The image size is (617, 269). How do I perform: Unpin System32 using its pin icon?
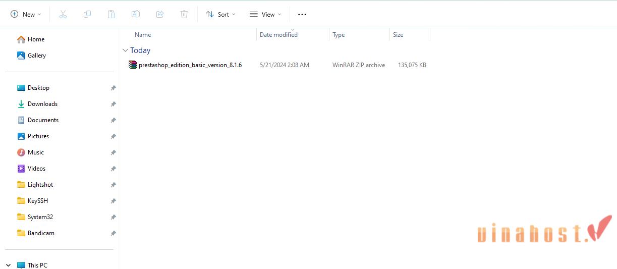113,217
